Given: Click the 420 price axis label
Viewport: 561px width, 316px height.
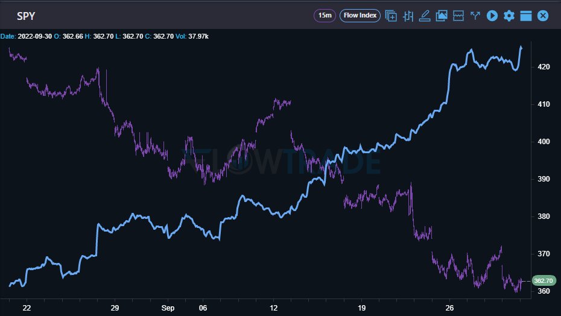Looking at the screenshot, I should tap(544, 67).
